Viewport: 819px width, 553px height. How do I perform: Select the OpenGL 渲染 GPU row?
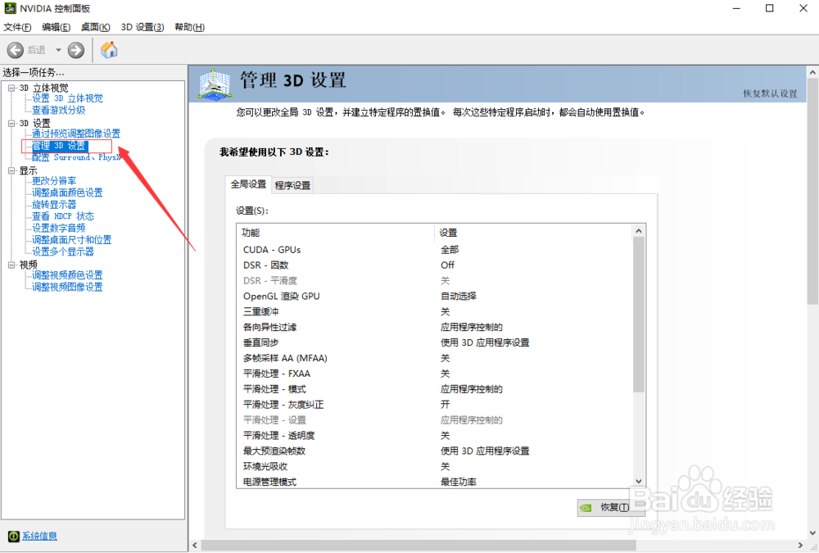[435, 296]
